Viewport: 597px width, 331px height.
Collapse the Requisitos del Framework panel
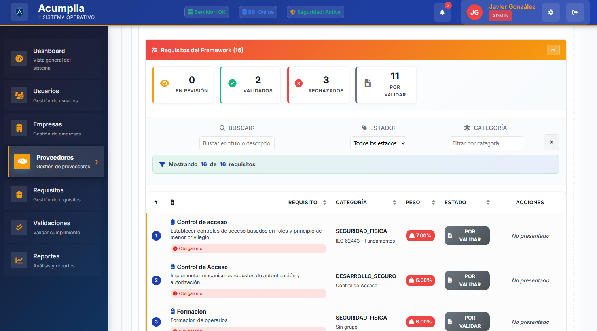pos(553,50)
